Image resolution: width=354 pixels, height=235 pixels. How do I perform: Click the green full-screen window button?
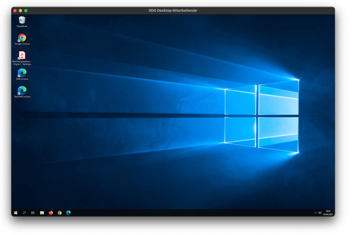[26, 10]
